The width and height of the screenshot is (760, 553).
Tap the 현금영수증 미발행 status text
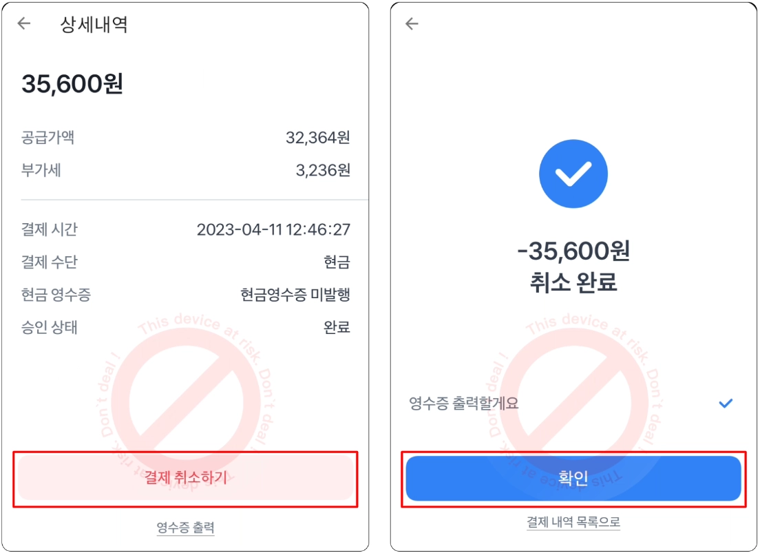point(295,295)
